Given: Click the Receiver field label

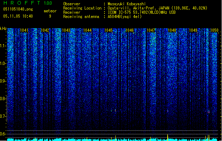Looking at the screenshot, I should (72, 12).
